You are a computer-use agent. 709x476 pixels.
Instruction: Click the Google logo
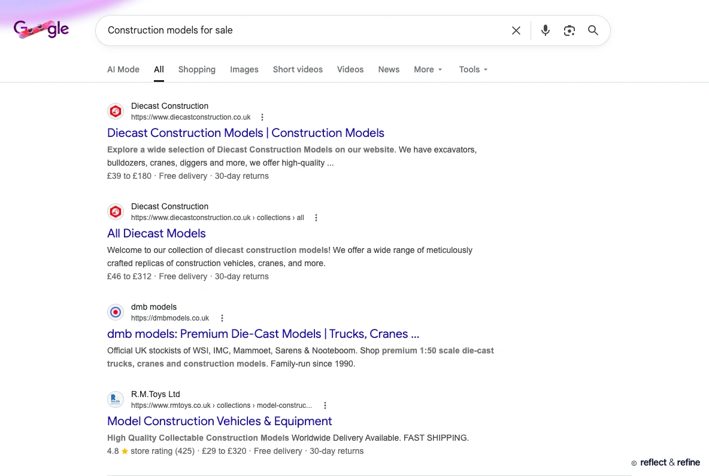pos(41,29)
